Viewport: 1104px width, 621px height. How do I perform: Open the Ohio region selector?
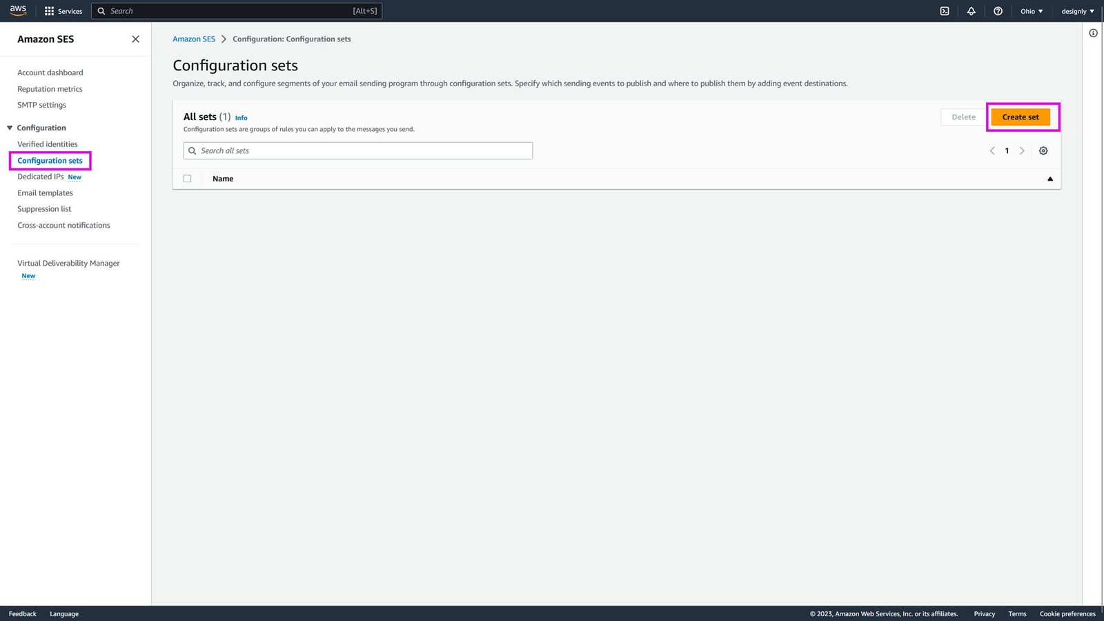1030,10
